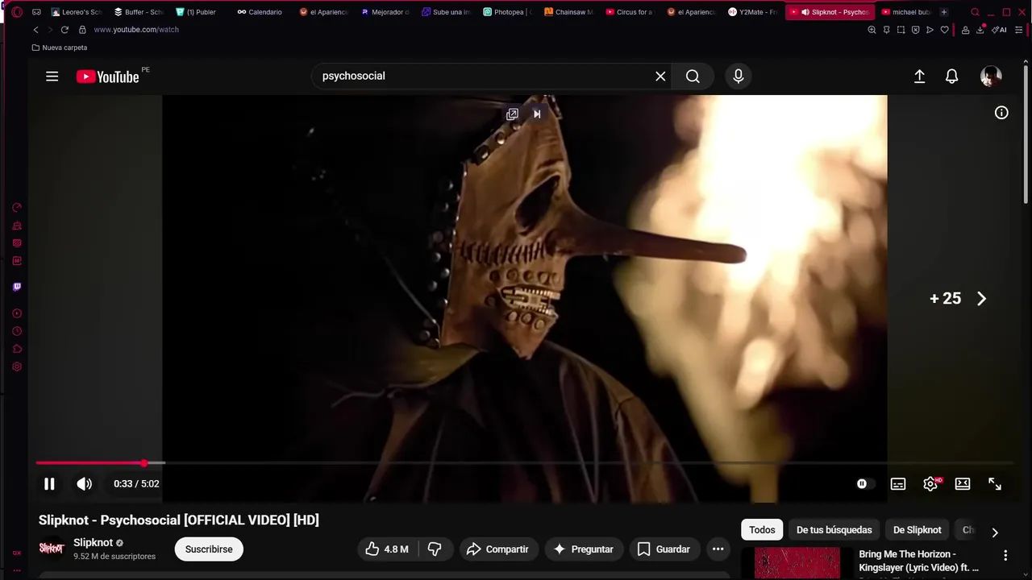Open options for Kingslayer recommendation
The height and width of the screenshot is (580, 1032).
(x=1005, y=555)
